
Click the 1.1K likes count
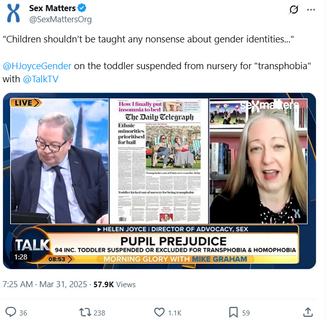tap(175, 313)
